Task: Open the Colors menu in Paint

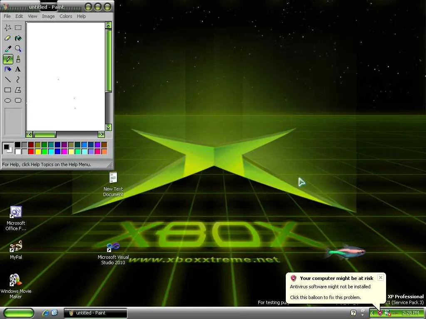Action: pyautogui.click(x=66, y=16)
